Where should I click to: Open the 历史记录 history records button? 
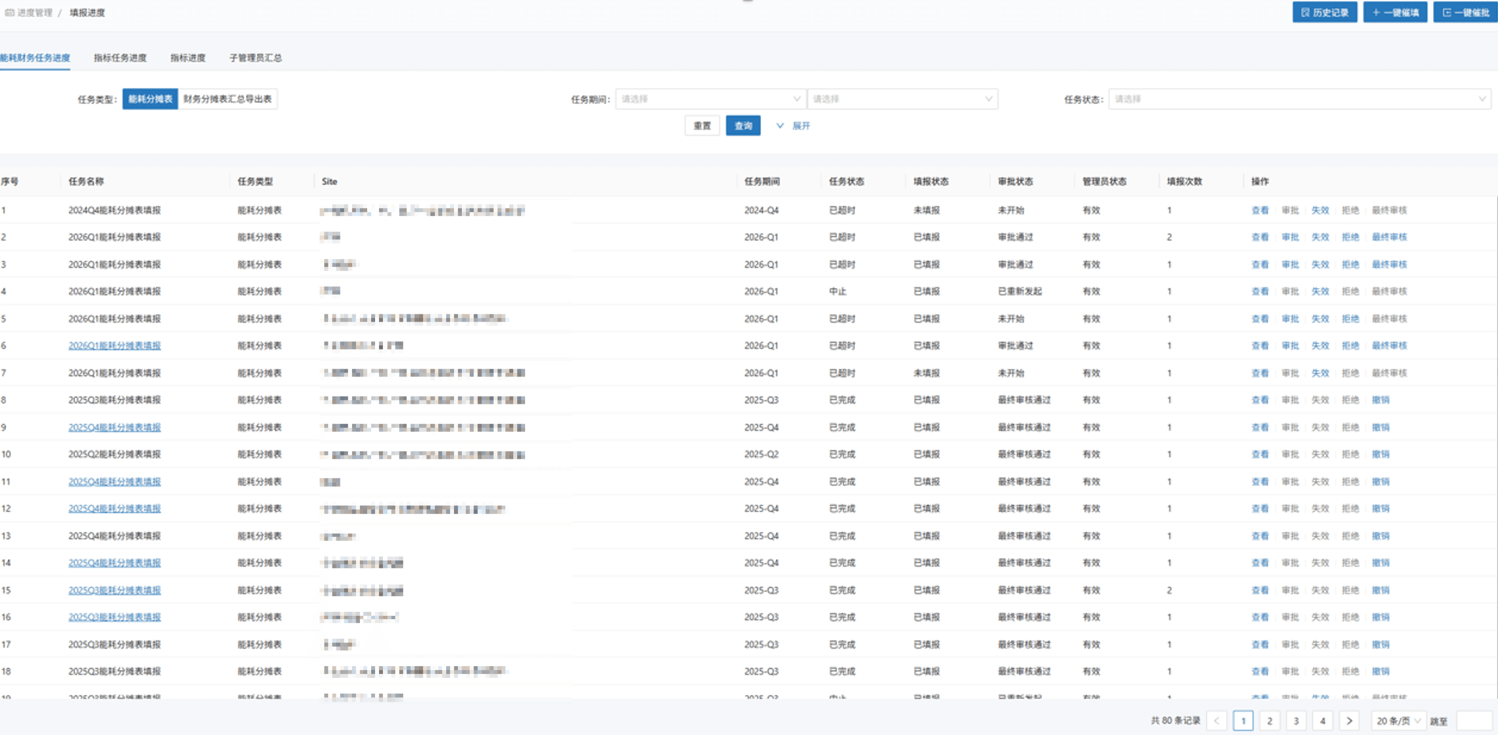click(1324, 12)
